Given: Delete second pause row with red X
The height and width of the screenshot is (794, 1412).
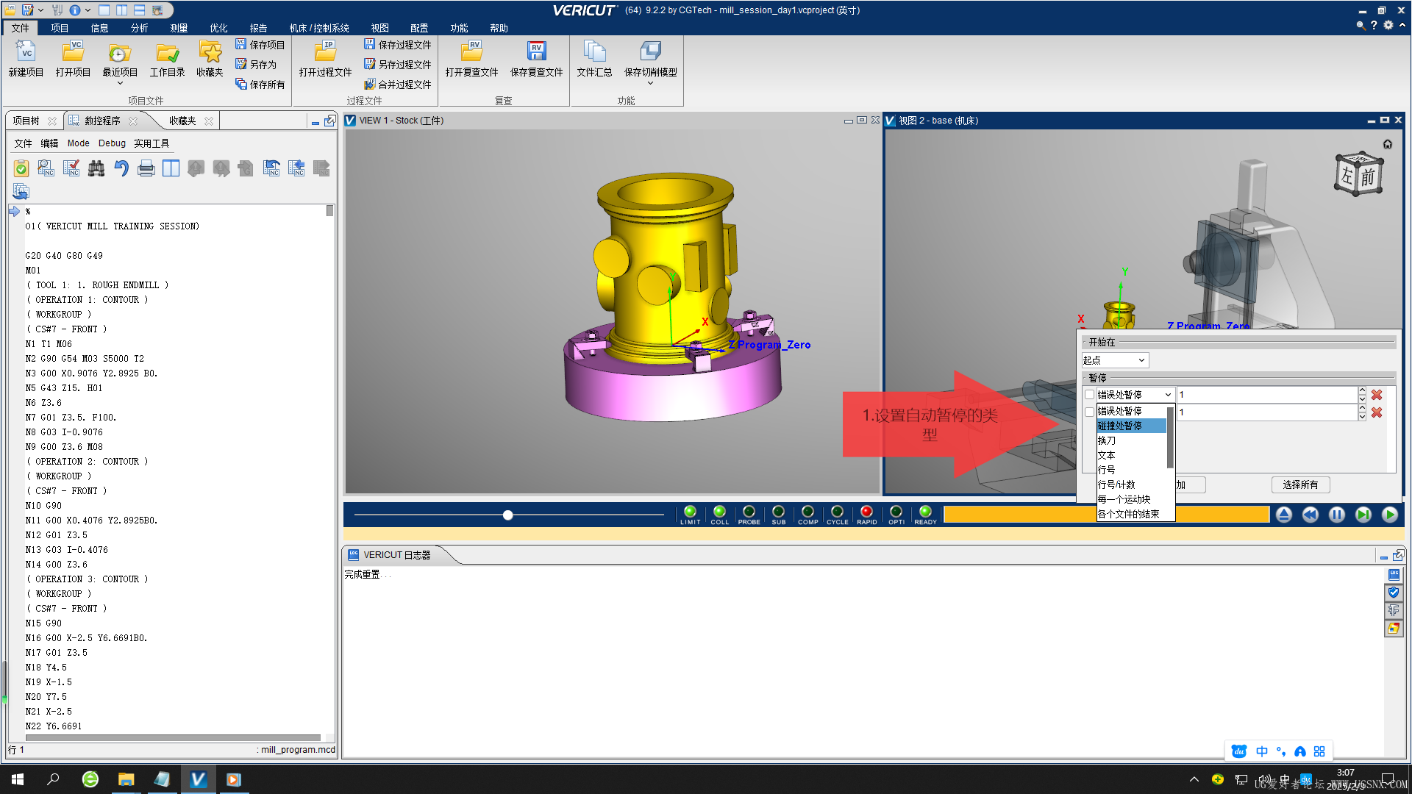Looking at the screenshot, I should pos(1377,412).
